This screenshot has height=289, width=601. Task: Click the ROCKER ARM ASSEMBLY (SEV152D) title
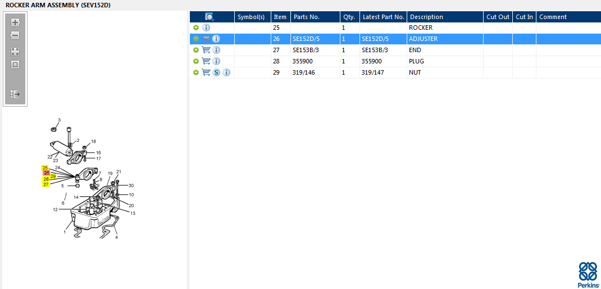tap(58, 5)
